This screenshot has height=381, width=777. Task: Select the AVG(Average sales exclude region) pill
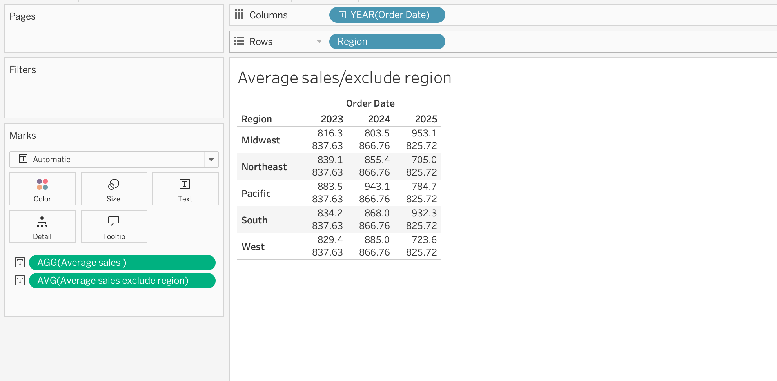122,281
